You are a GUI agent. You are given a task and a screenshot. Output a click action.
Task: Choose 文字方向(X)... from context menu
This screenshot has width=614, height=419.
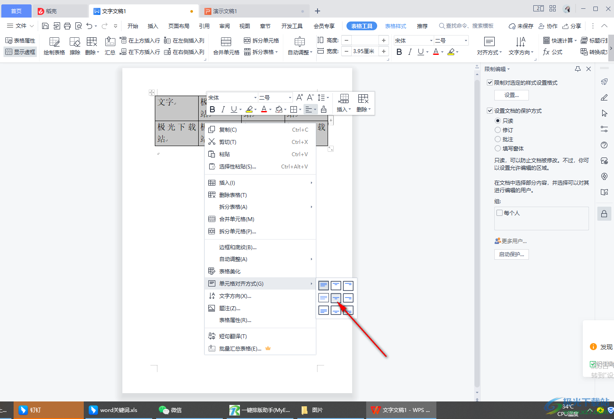point(260,296)
